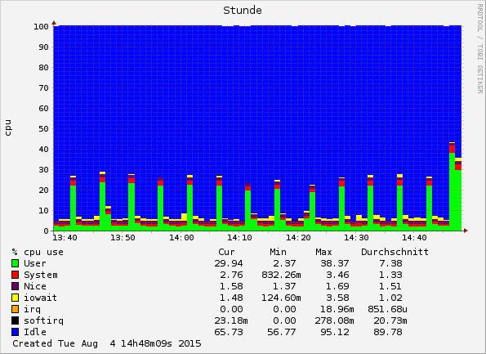The height and width of the screenshot is (354, 486).
Task: Click the "Created Tue Aug 4" timestamp line
Action: [107, 343]
